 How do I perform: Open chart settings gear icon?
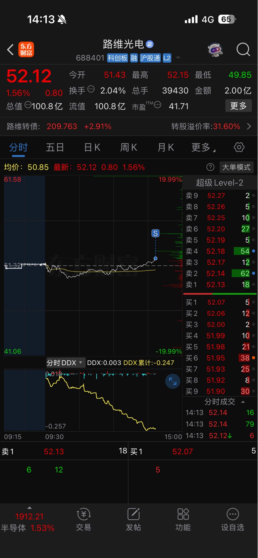click(239, 147)
